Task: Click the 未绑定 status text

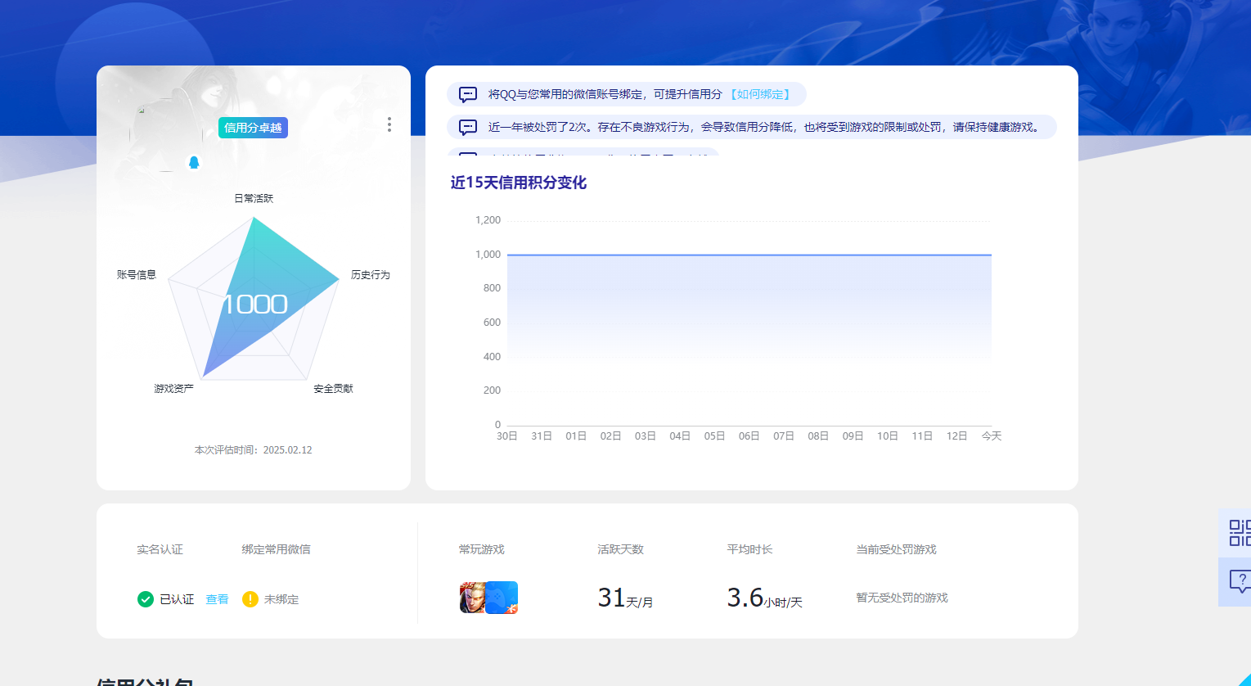Action: (281, 599)
